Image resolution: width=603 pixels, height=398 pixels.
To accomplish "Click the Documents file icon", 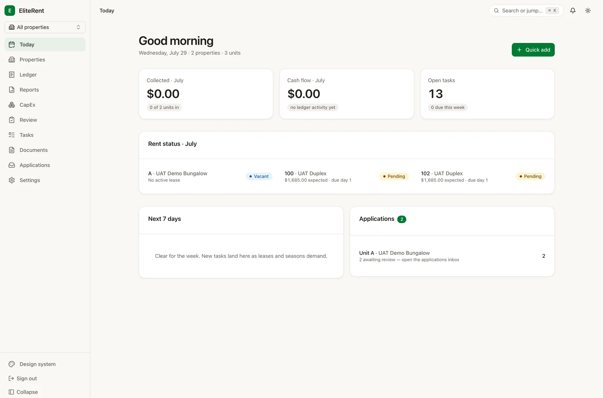I will pyautogui.click(x=12, y=150).
